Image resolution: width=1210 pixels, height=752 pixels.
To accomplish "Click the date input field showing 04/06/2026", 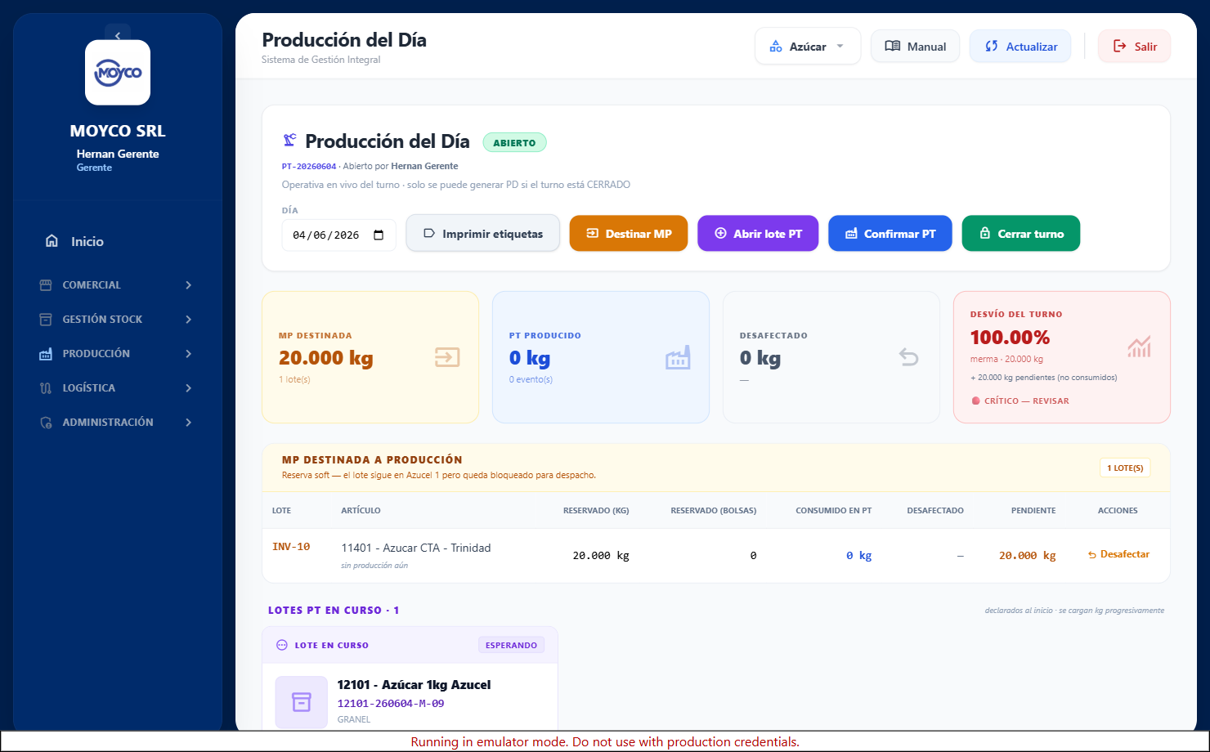I will pos(339,235).
